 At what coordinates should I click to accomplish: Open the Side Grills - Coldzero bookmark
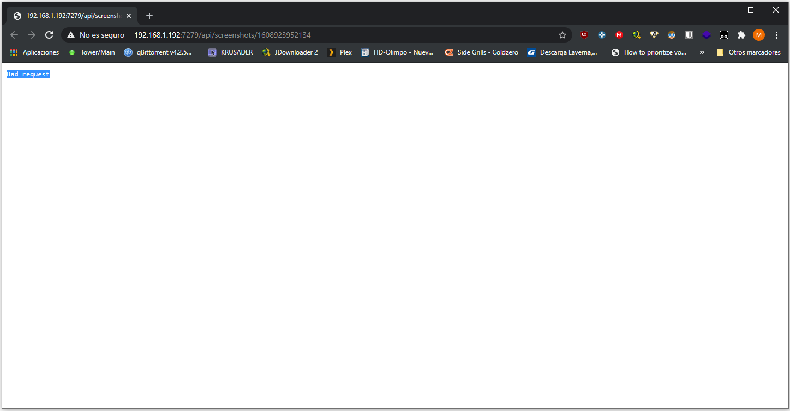click(481, 52)
